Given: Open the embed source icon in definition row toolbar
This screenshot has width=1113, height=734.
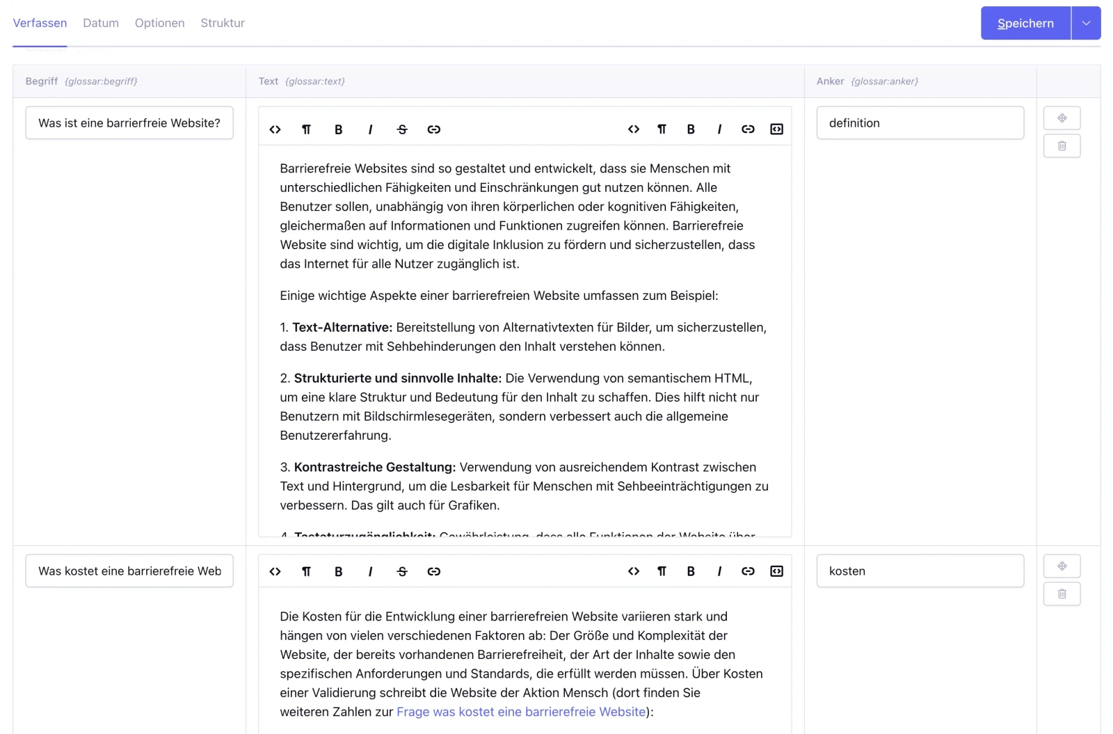Looking at the screenshot, I should [x=777, y=129].
